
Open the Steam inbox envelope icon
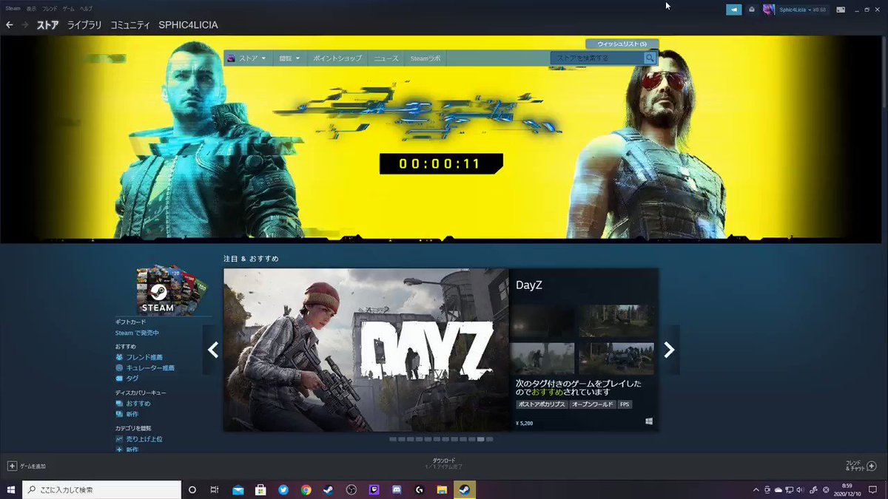[x=752, y=10]
